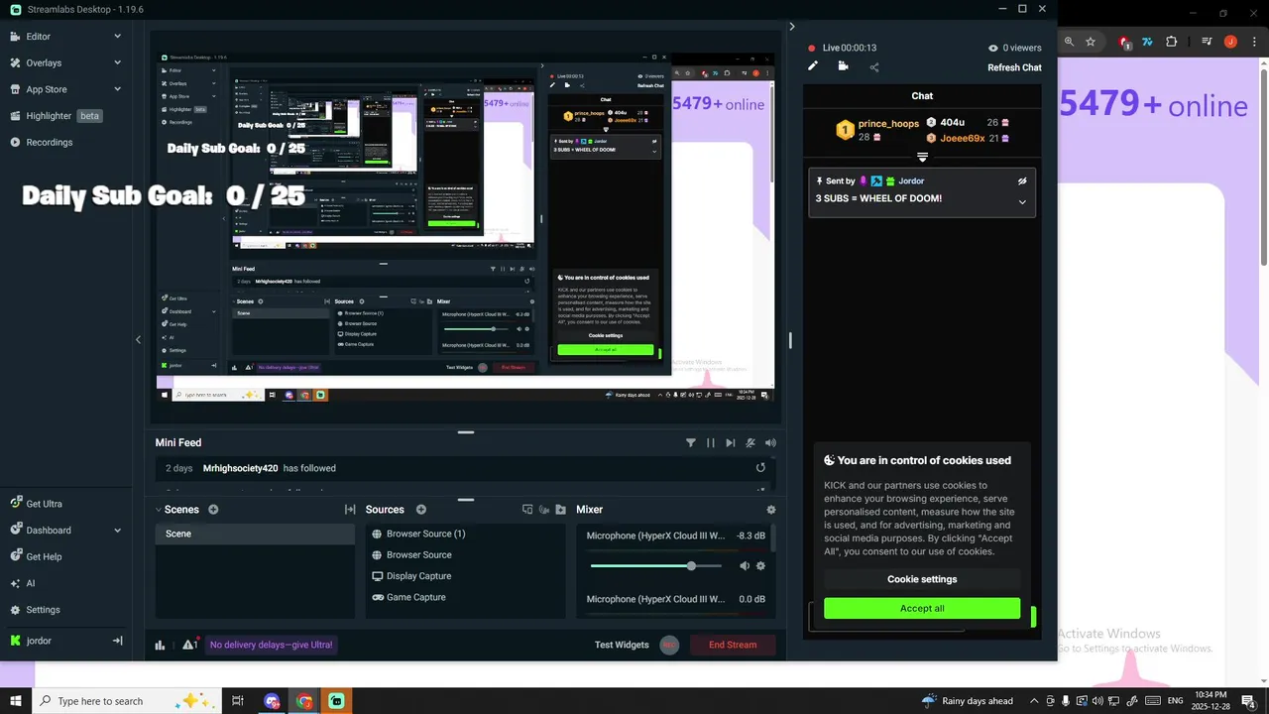Mute the first Microphone in Mixer
The height and width of the screenshot is (714, 1269).
point(745,566)
